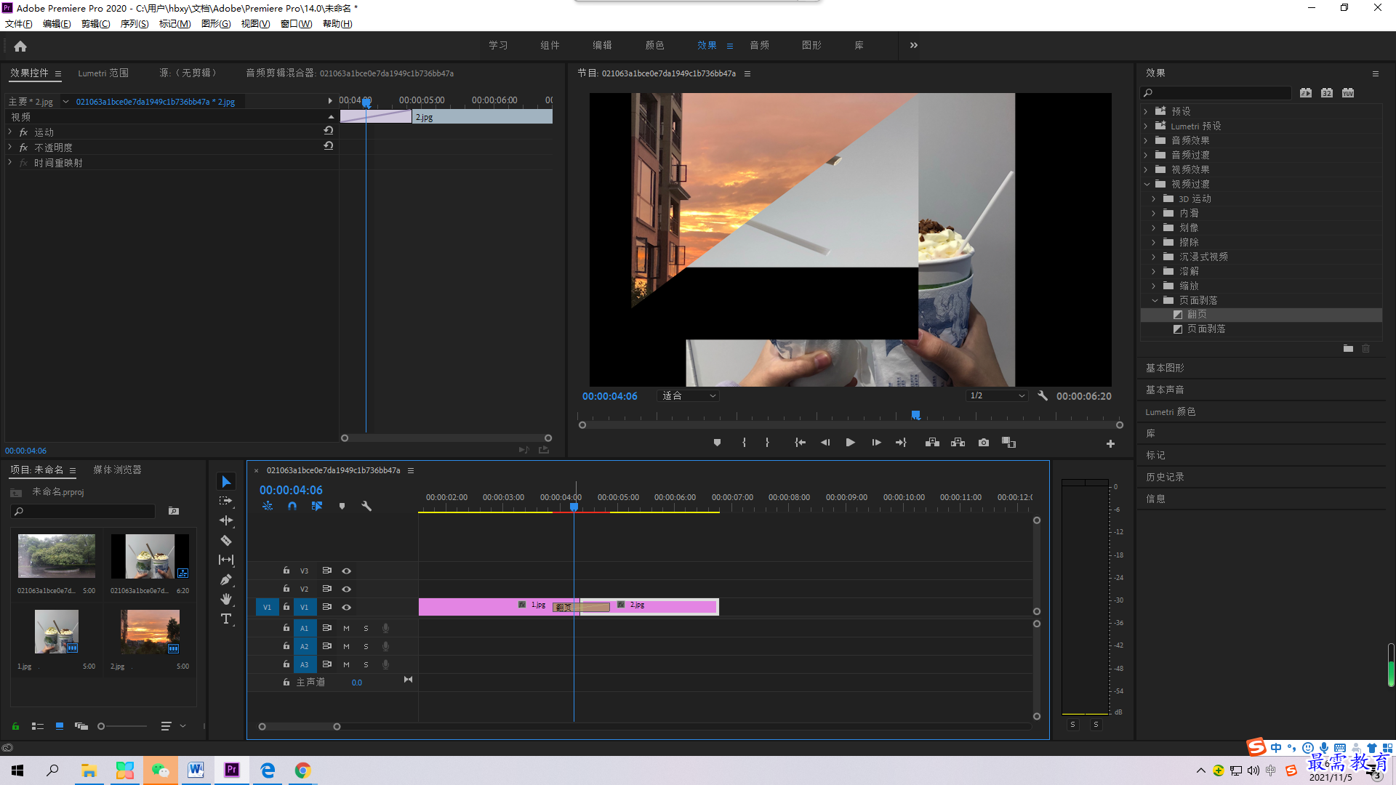
Task: Select the Razor tool
Action: (226, 540)
